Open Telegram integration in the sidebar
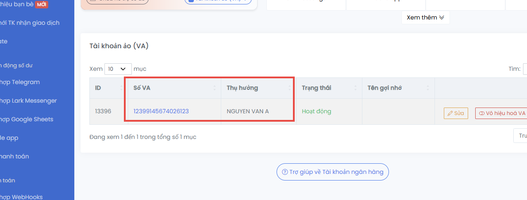The height and width of the screenshot is (200, 527). tap(20, 82)
